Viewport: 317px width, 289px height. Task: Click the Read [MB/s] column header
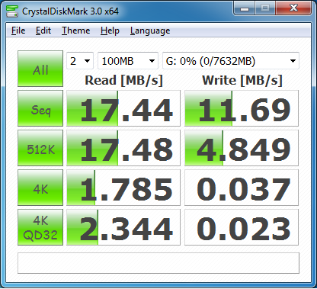point(123,80)
